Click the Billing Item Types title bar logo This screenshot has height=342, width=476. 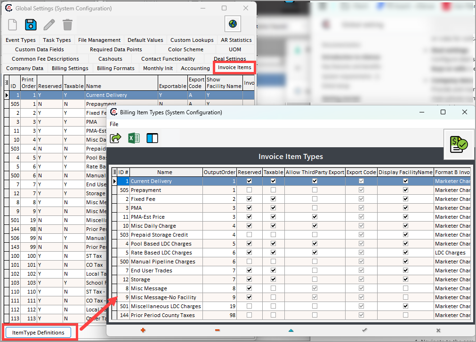coord(114,112)
